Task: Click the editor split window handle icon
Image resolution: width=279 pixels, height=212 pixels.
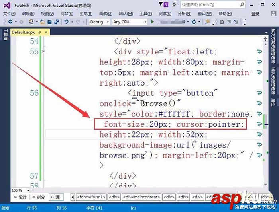Action: [x=265, y=39]
